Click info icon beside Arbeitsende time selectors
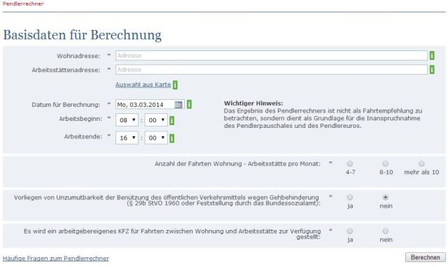This screenshot has width=448, height=267. (171, 138)
